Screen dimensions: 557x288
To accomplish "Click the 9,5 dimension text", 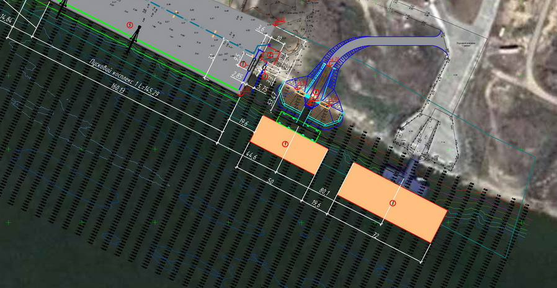I will [x=238, y=57].
